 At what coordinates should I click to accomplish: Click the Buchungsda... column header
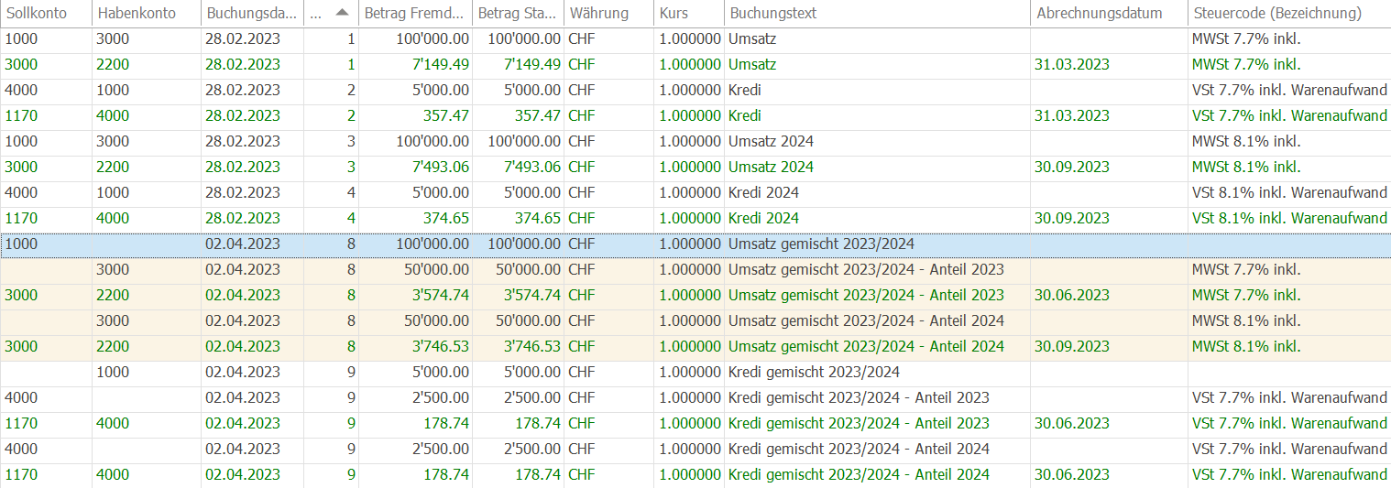(x=253, y=13)
